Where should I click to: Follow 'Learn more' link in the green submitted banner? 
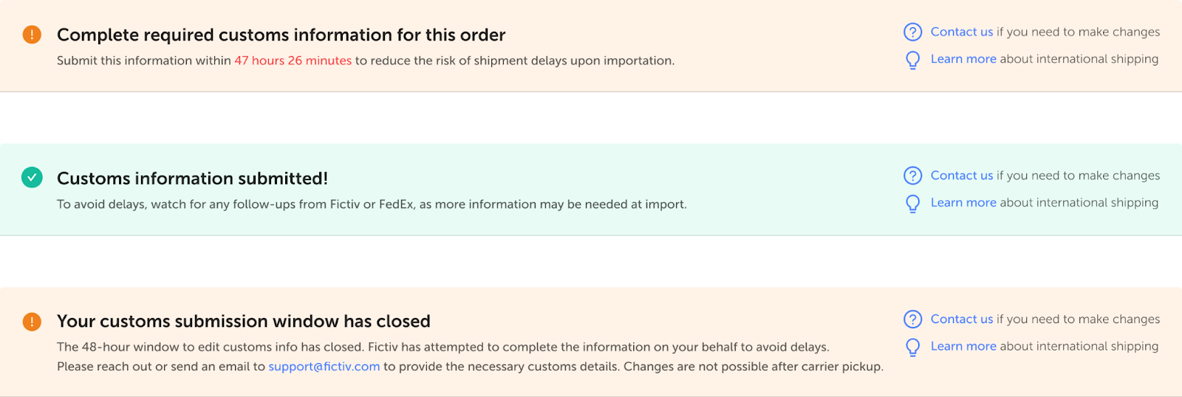point(963,203)
